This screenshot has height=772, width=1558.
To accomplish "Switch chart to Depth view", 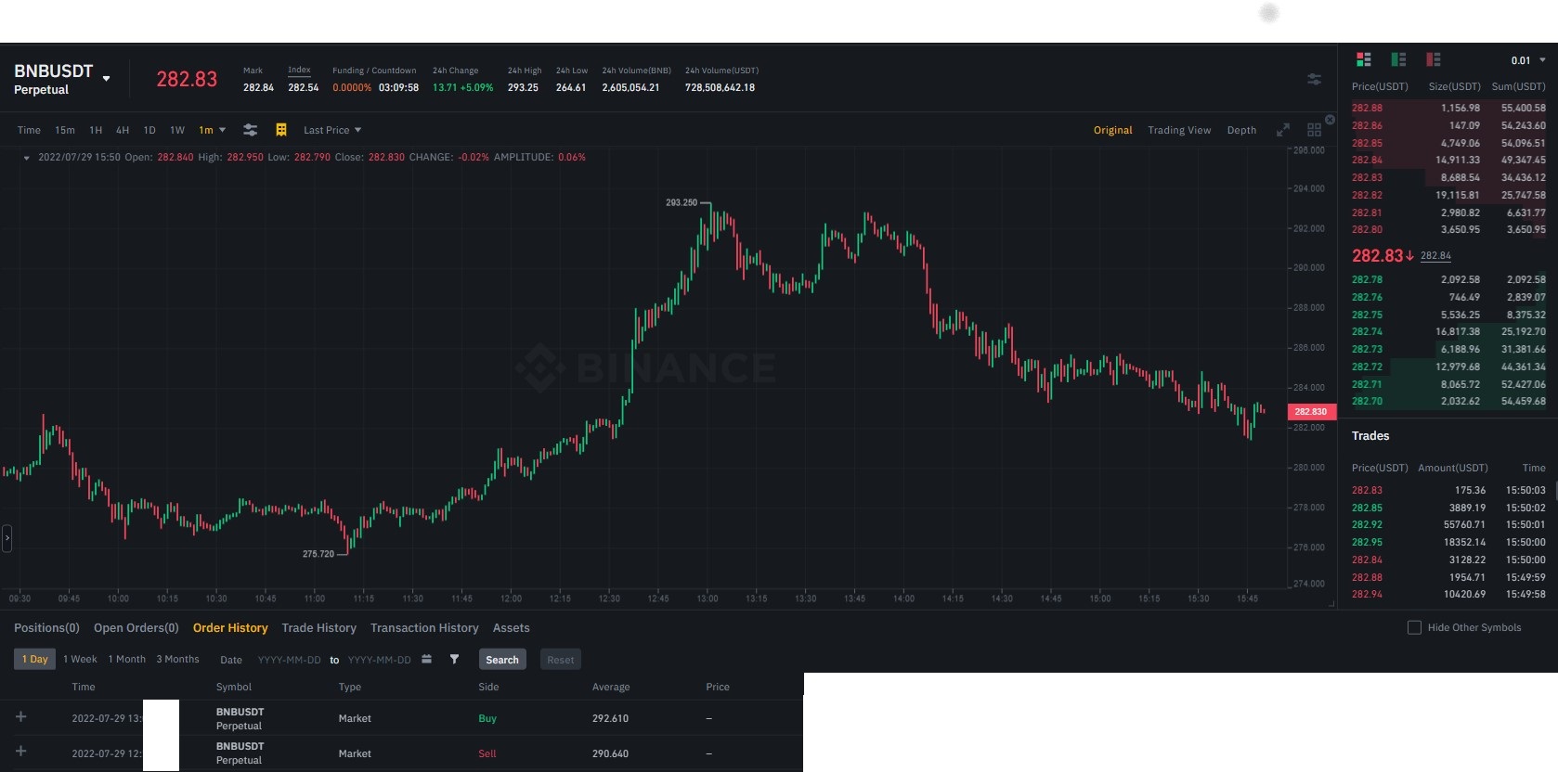I will [x=1241, y=130].
